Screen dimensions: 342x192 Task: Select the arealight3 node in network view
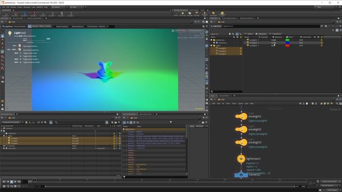(241, 142)
